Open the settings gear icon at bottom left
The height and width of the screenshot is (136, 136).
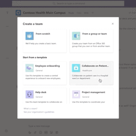coord(6,131)
